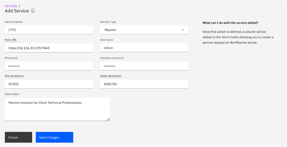Save Changes to the service
The image size is (287, 147).
[x=54, y=137]
